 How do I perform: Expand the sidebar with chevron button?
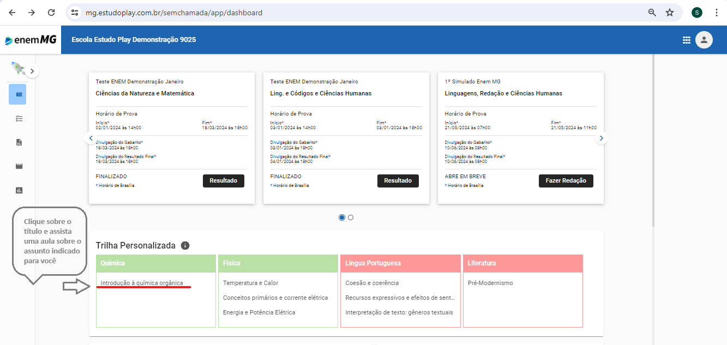point(32,71)
